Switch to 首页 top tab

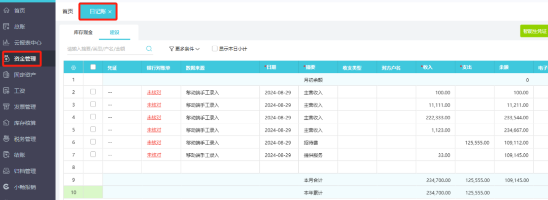click(68, 12)
